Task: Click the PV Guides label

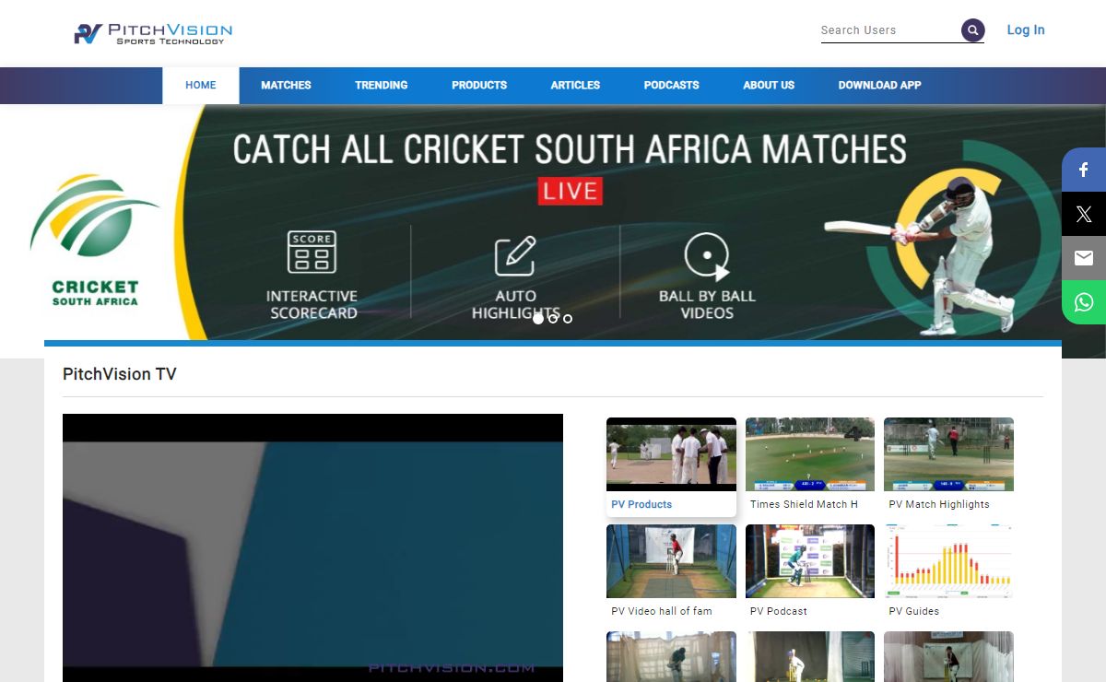Action: [914, 611]
